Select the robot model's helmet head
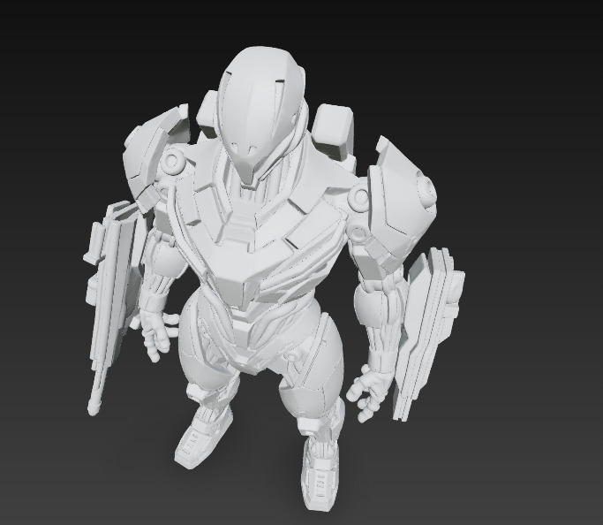This screenshot has height=525, width=603. point(262,114)
